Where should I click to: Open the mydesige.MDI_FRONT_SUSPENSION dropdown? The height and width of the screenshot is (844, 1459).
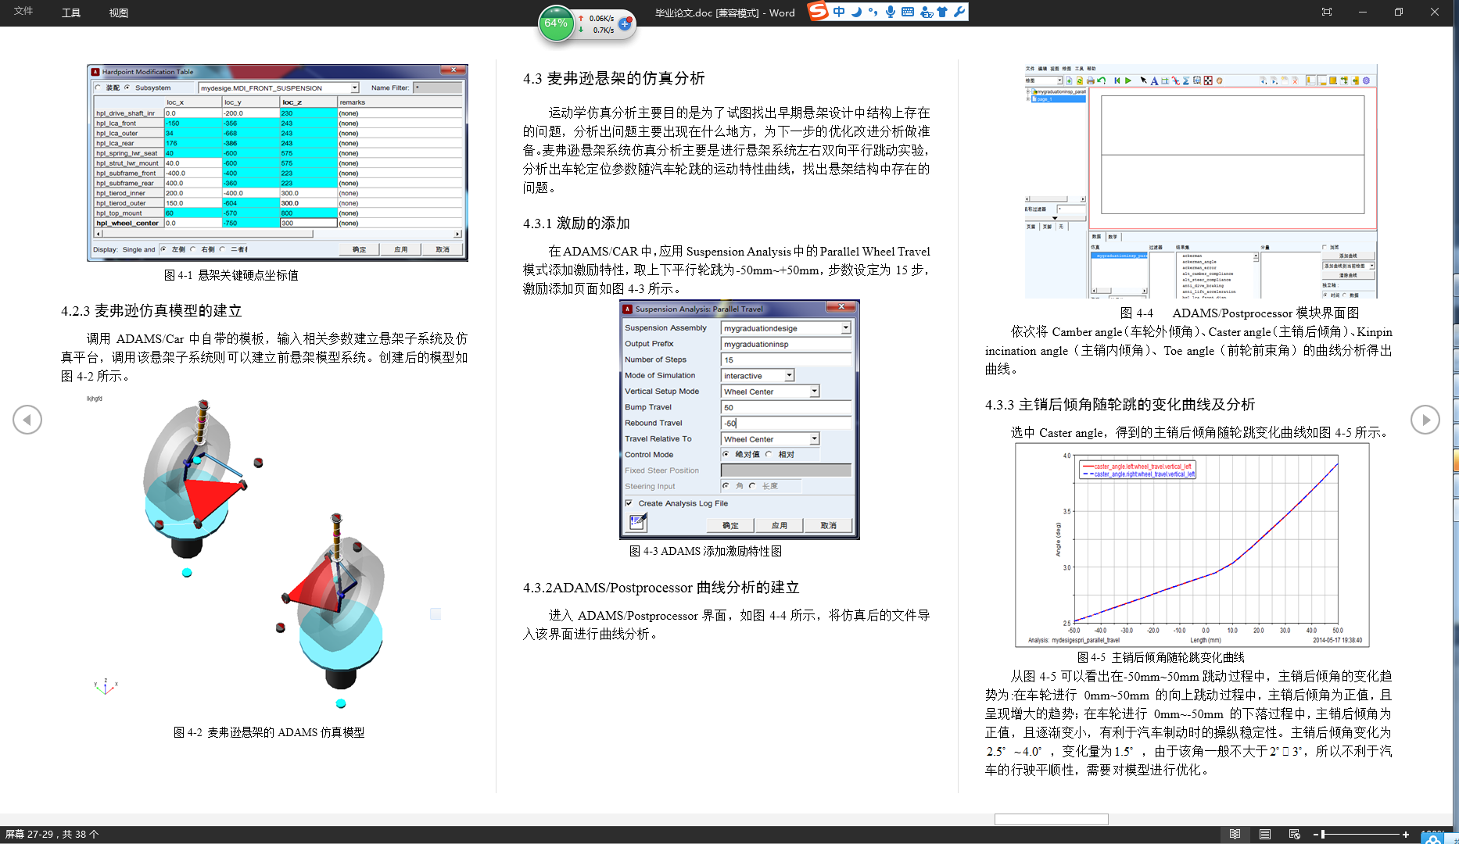[x=355, y=88]
